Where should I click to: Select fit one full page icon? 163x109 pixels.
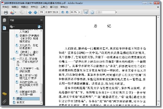click(x=92, y=12)
